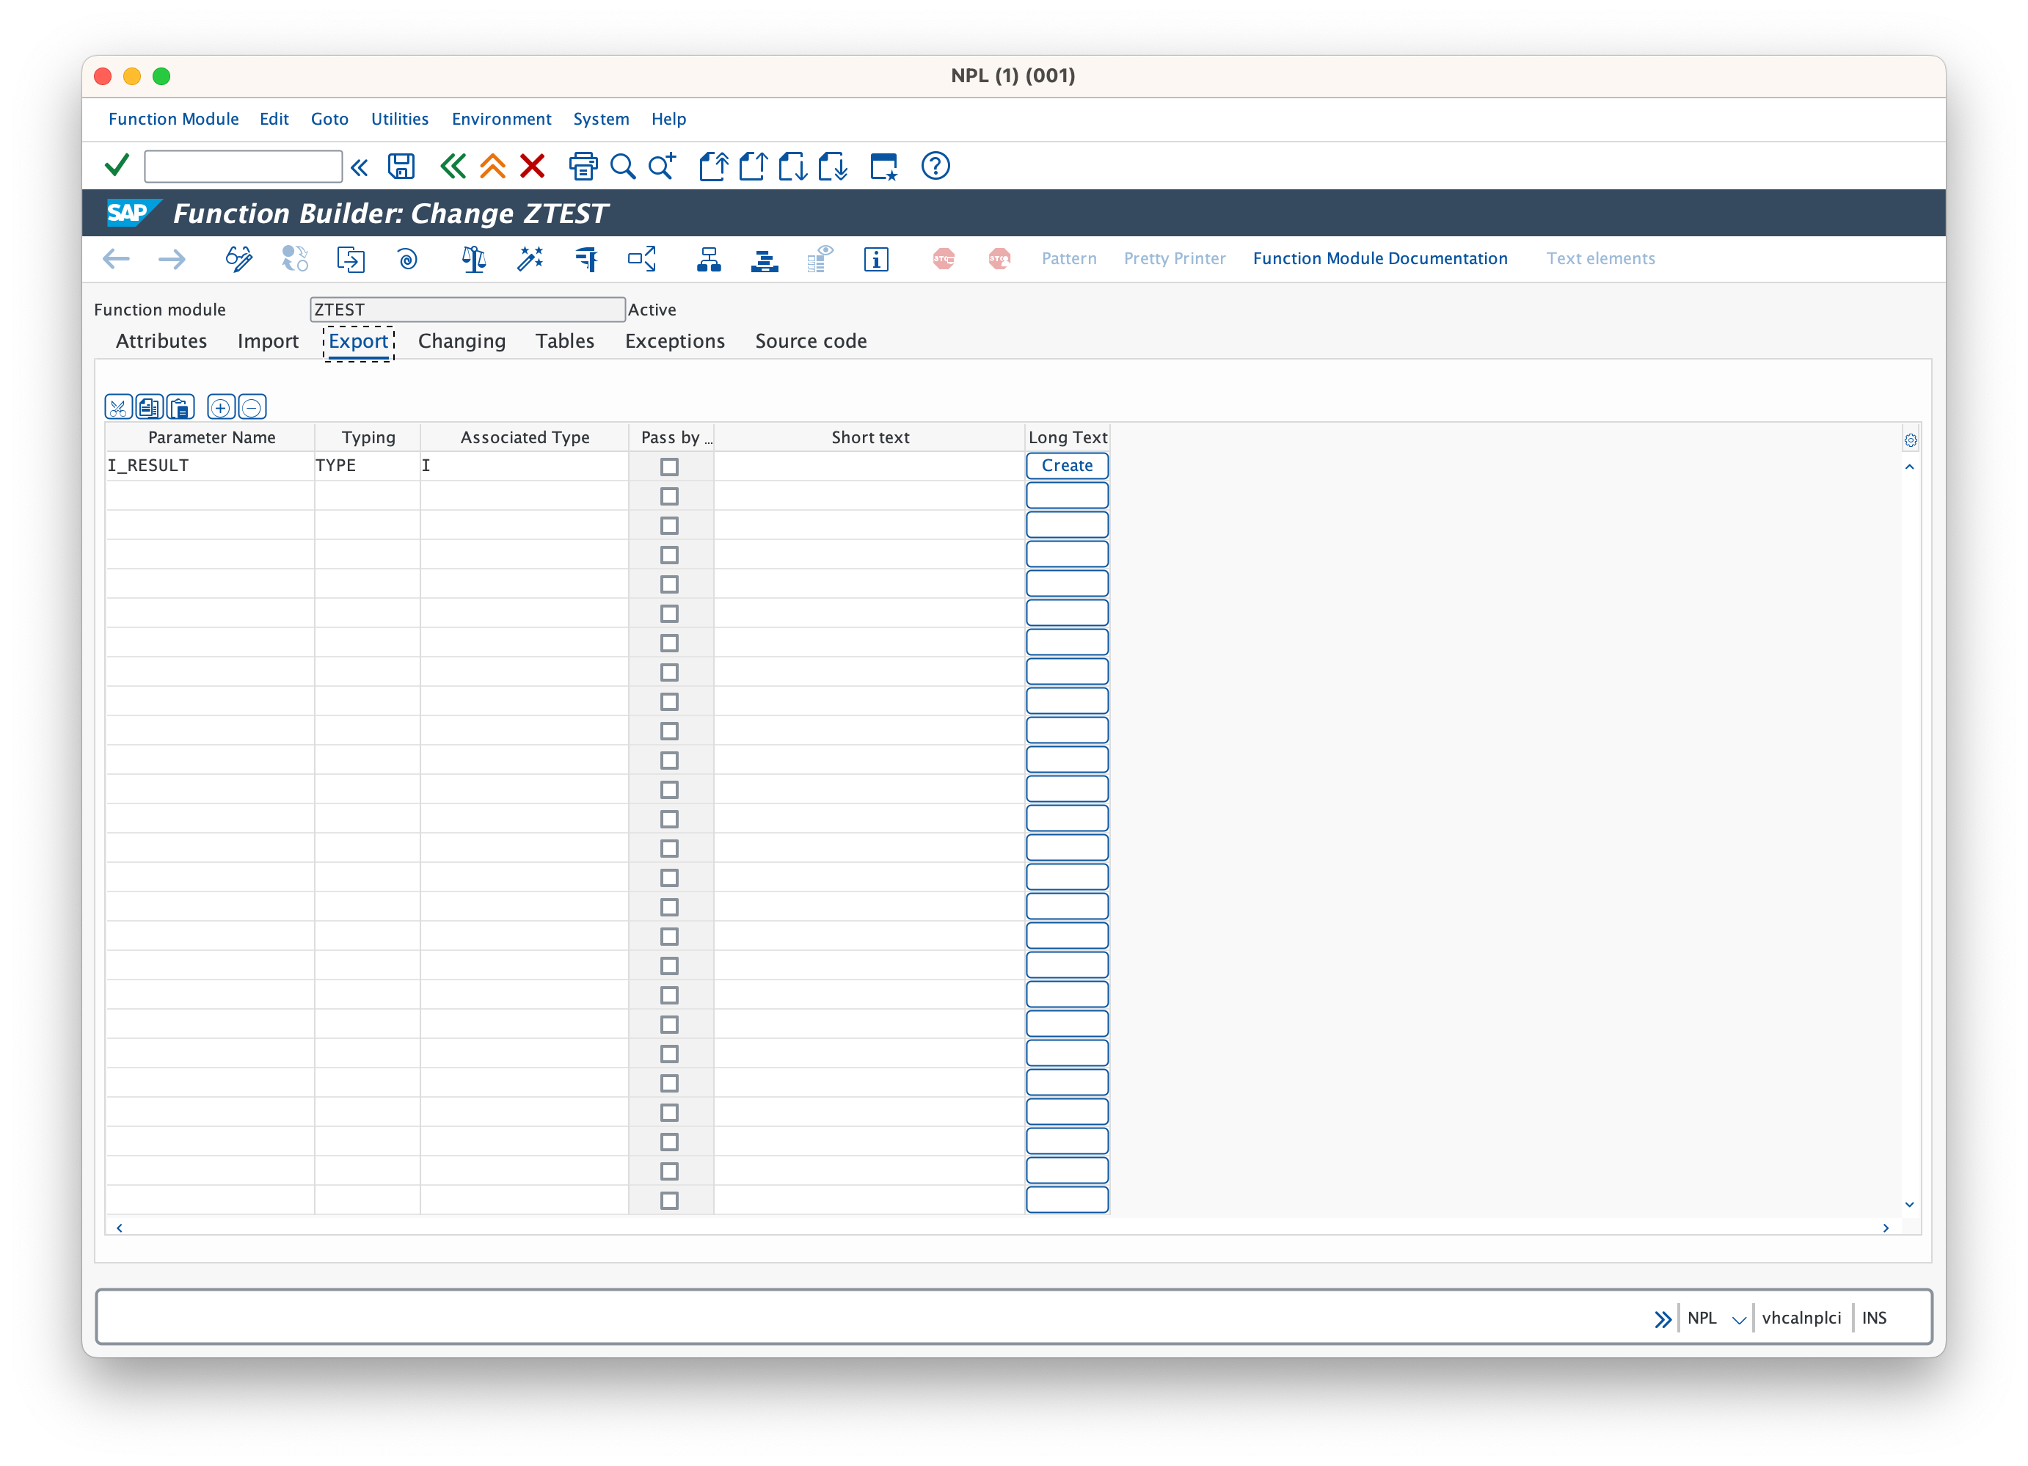Click the Paste clipboard icon above table
2028x1466 pixels.
[180, 408]
